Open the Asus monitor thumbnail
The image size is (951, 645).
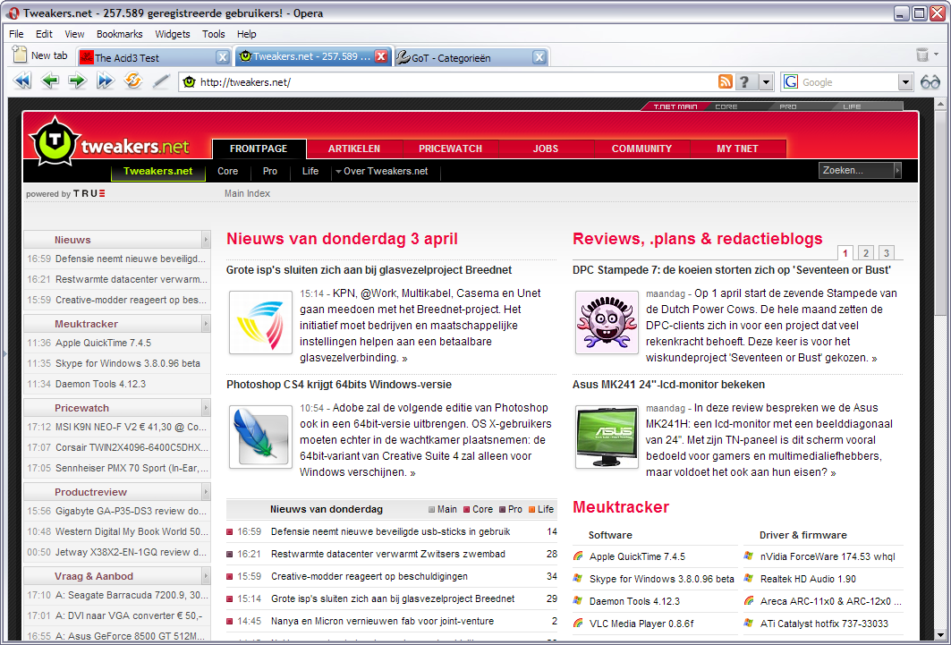tap(607, 437)
